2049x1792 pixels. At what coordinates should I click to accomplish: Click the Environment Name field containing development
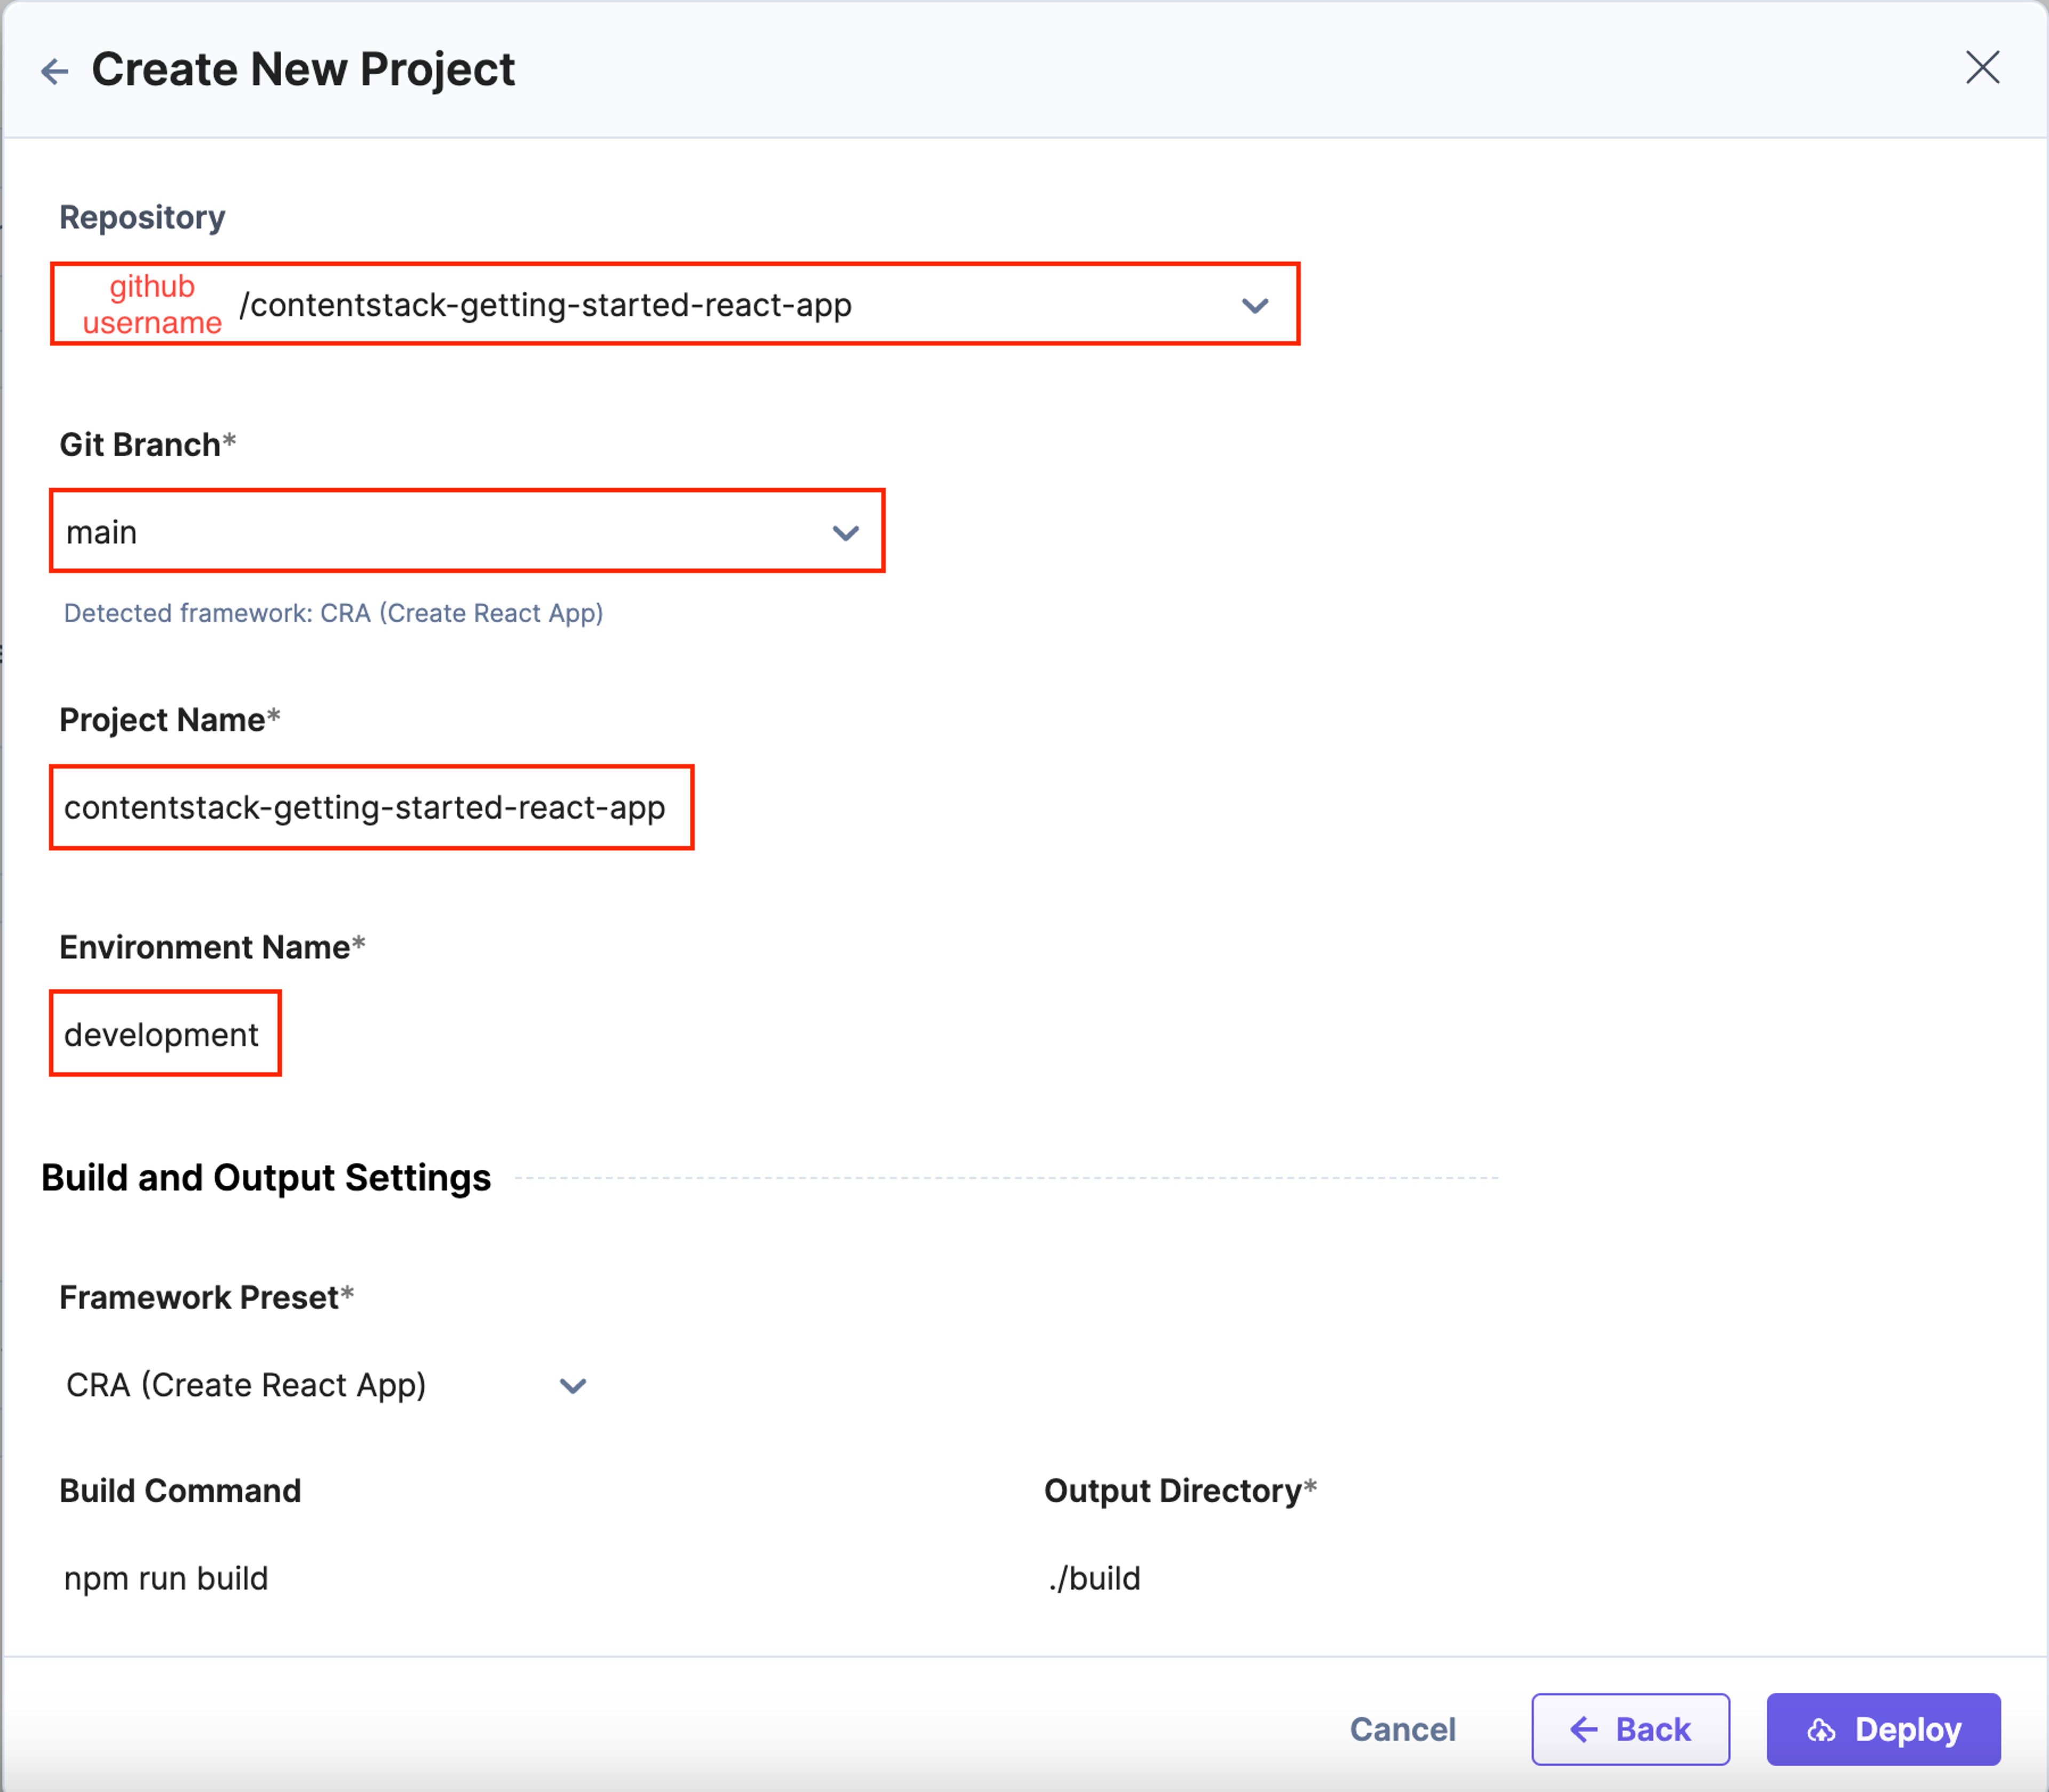click(x=165, y=1034)
